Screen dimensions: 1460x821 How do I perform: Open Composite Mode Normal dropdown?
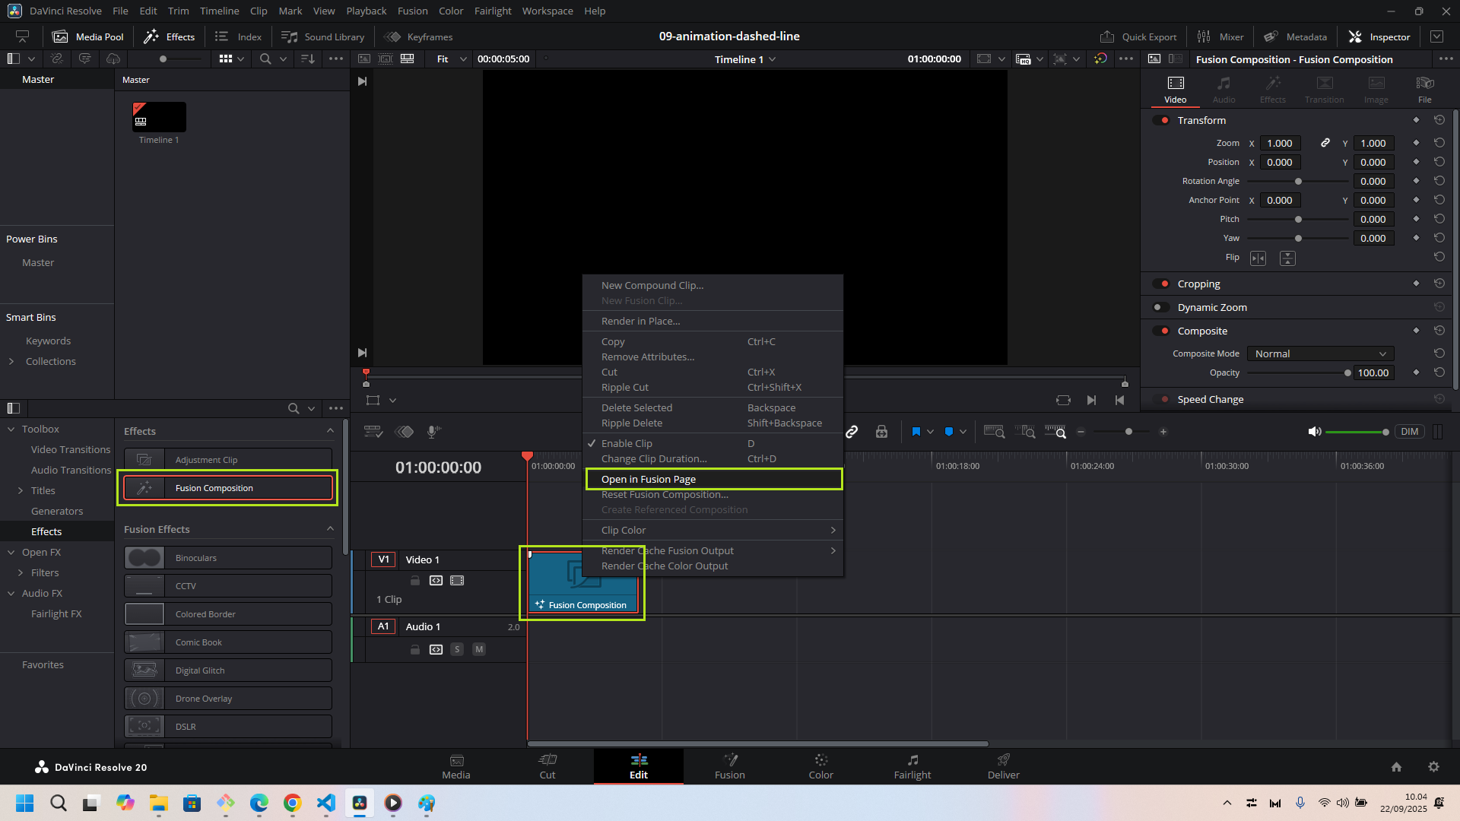(x=1320, y=353)
